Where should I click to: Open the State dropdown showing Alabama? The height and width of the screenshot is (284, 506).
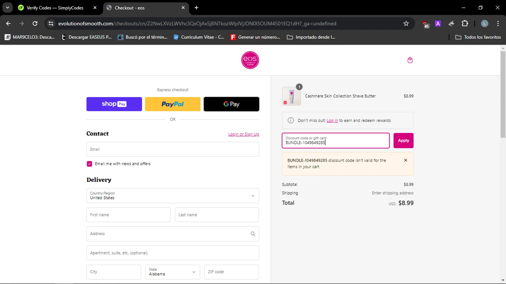[173, 272]
